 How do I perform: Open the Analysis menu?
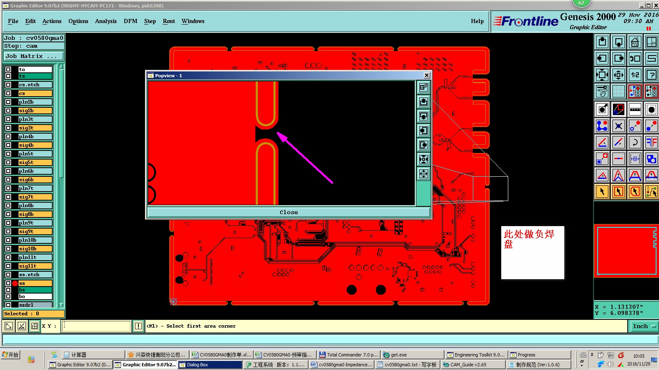click(106, 21)
